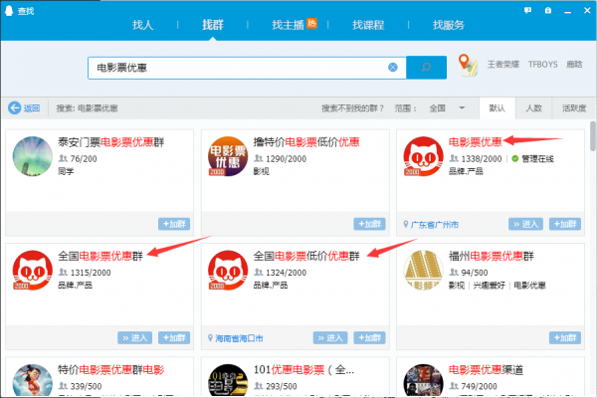Click +加群 for 全国电影票优惠群
Viewport: 597px width, 398px height.
pyautogui.click(x=174, y=338)
